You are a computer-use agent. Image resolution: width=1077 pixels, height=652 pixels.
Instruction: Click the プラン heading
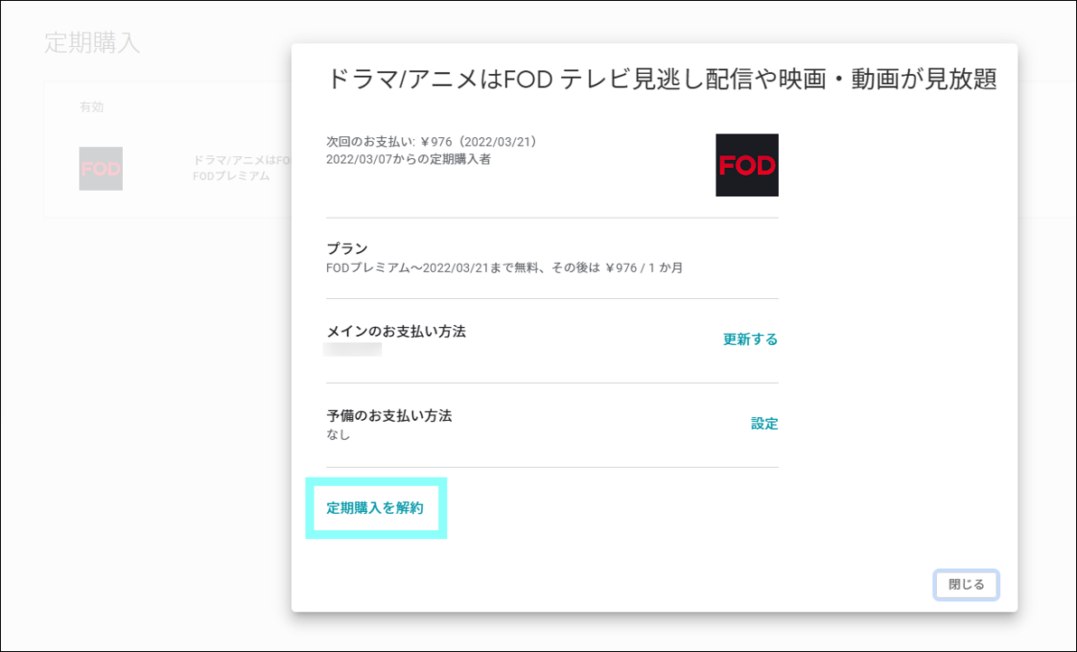347,248
